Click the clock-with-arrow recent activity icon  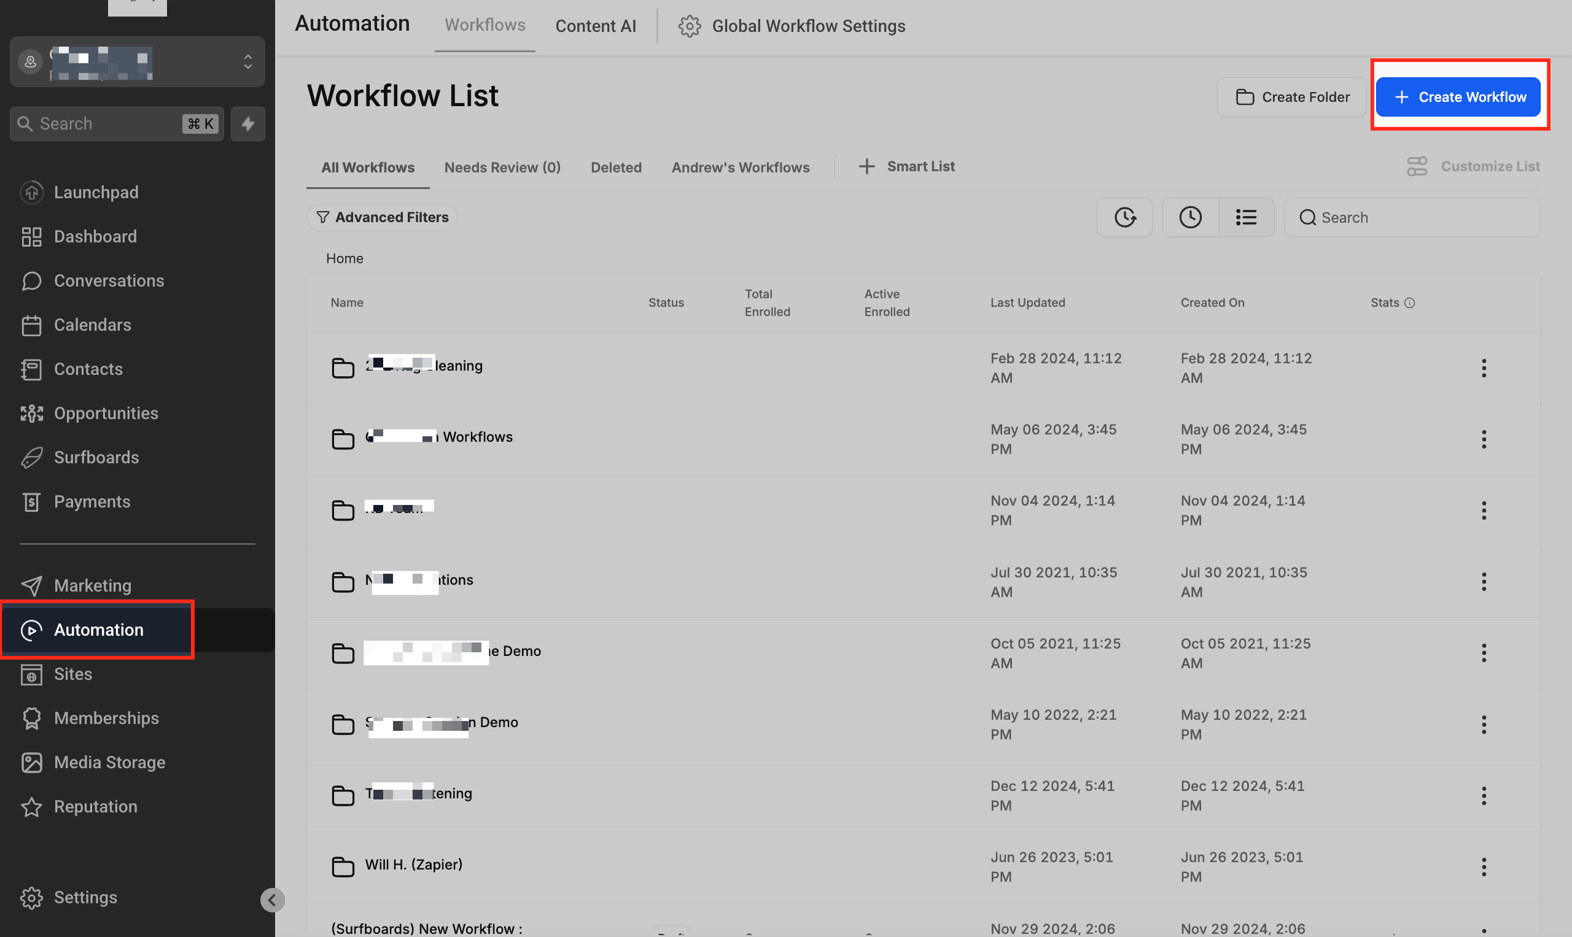pos(1124,217)
